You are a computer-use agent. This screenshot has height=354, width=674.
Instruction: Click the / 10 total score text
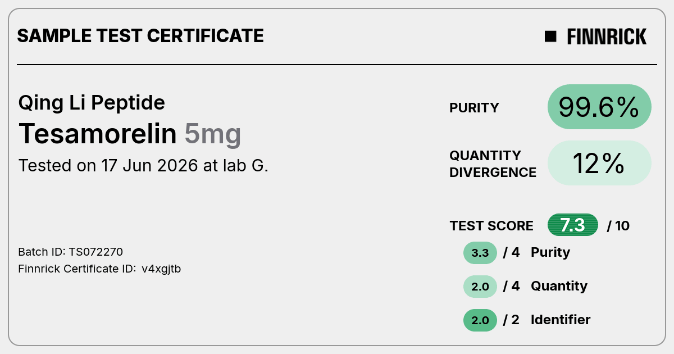click(618, 226)
